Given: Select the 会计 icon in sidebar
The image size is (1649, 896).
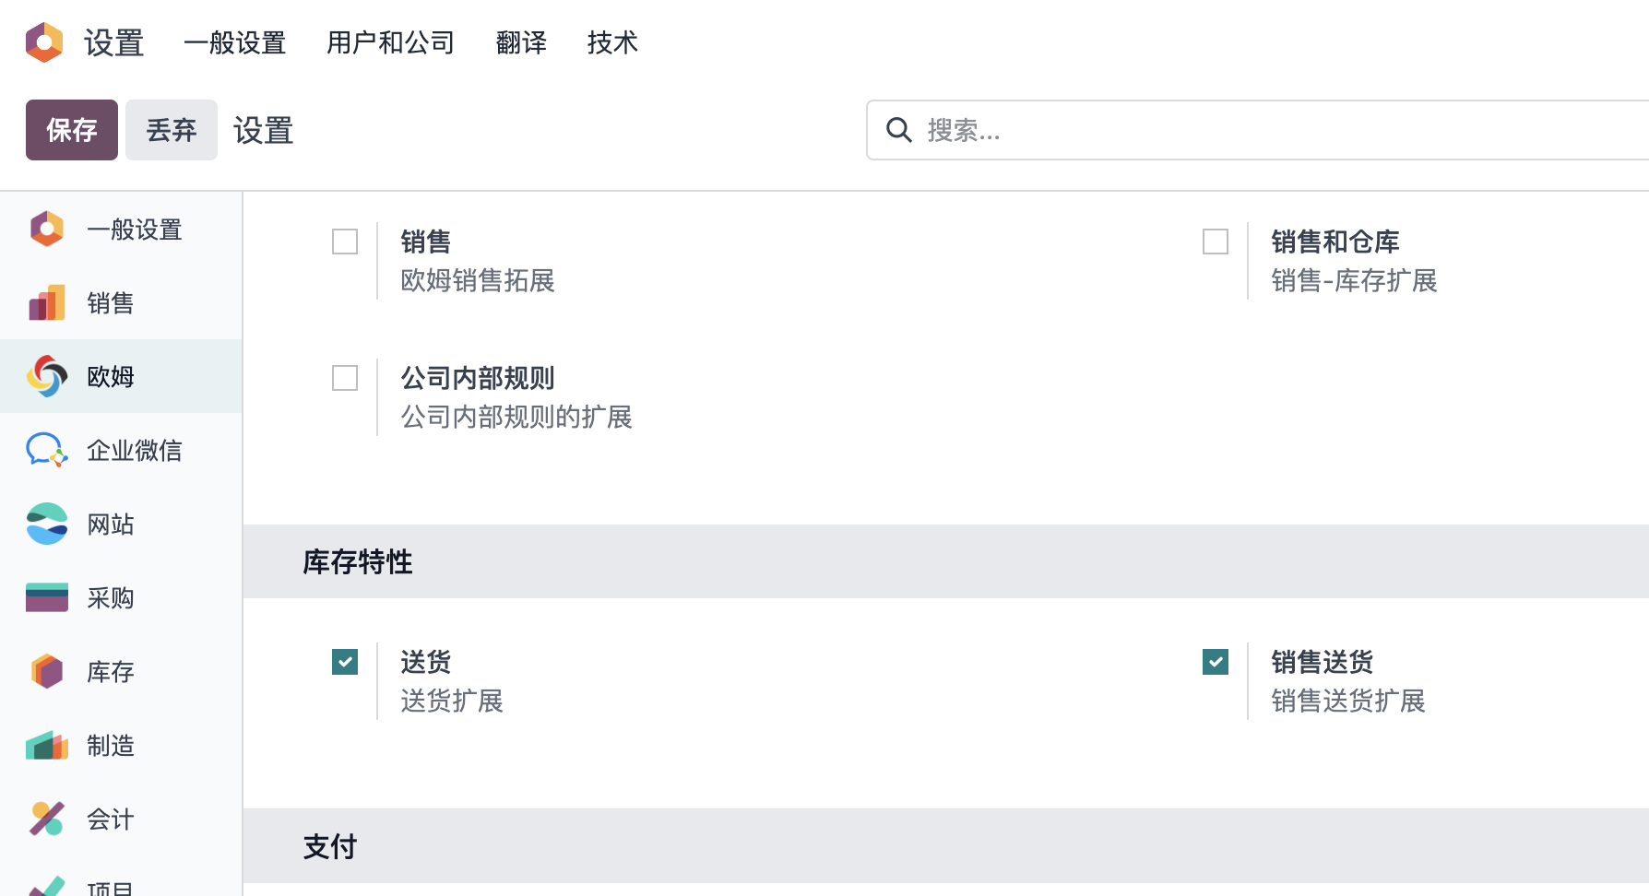Looking at the screenshot, I should [47, 819].
